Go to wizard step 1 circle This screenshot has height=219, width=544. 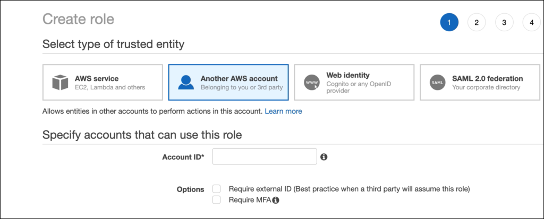point(449,22)
